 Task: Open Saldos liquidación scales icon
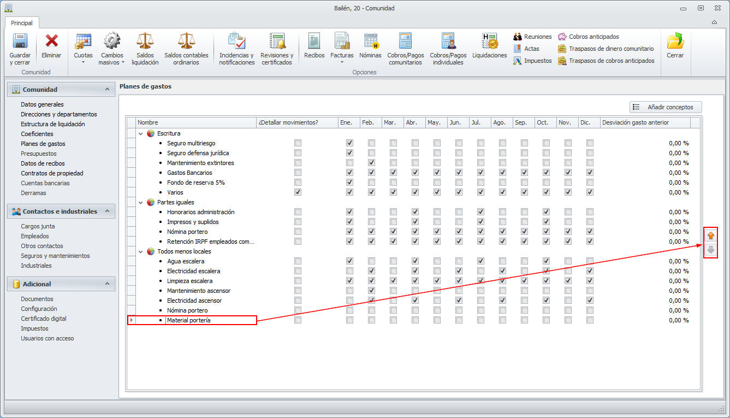click(x=145, y=42)
